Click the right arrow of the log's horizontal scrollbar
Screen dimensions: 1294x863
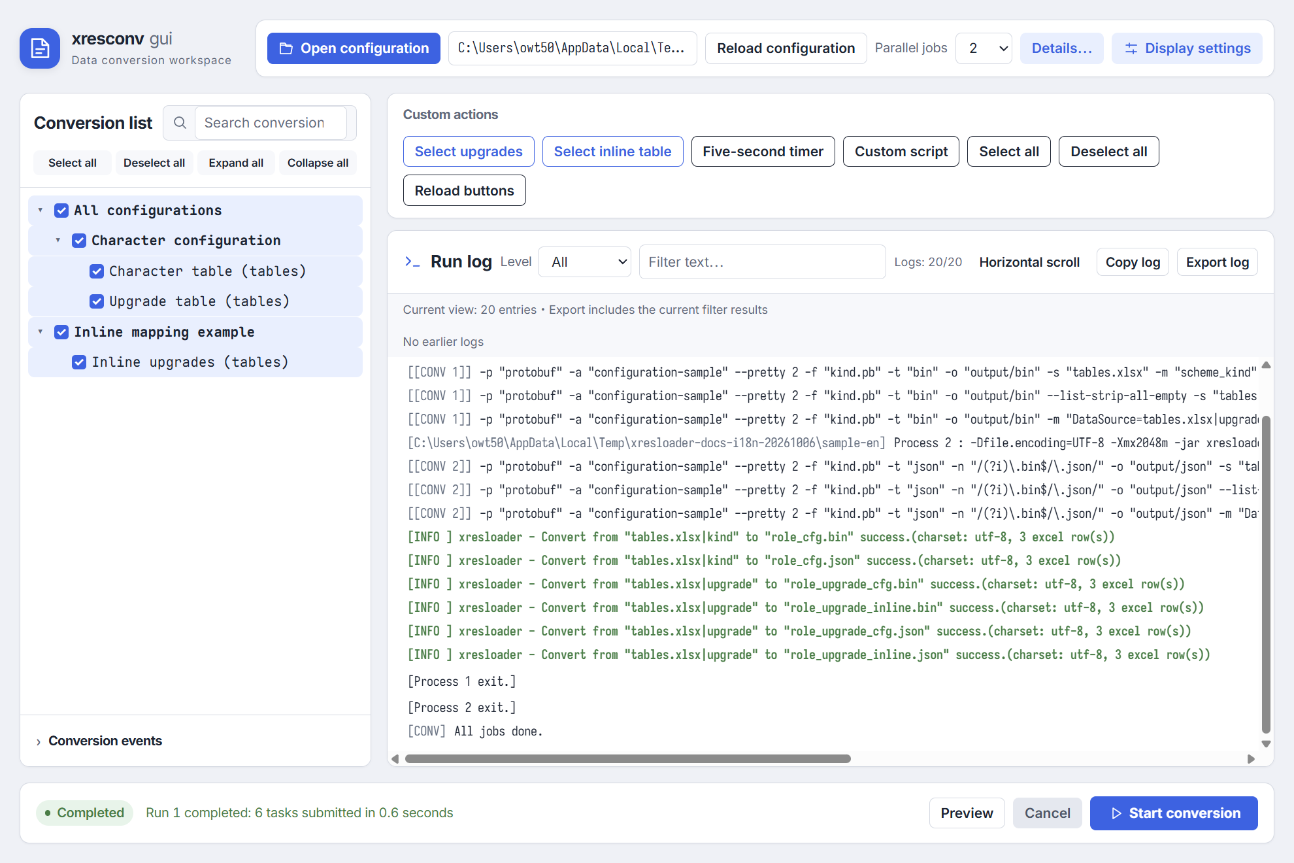[1251, 759]
